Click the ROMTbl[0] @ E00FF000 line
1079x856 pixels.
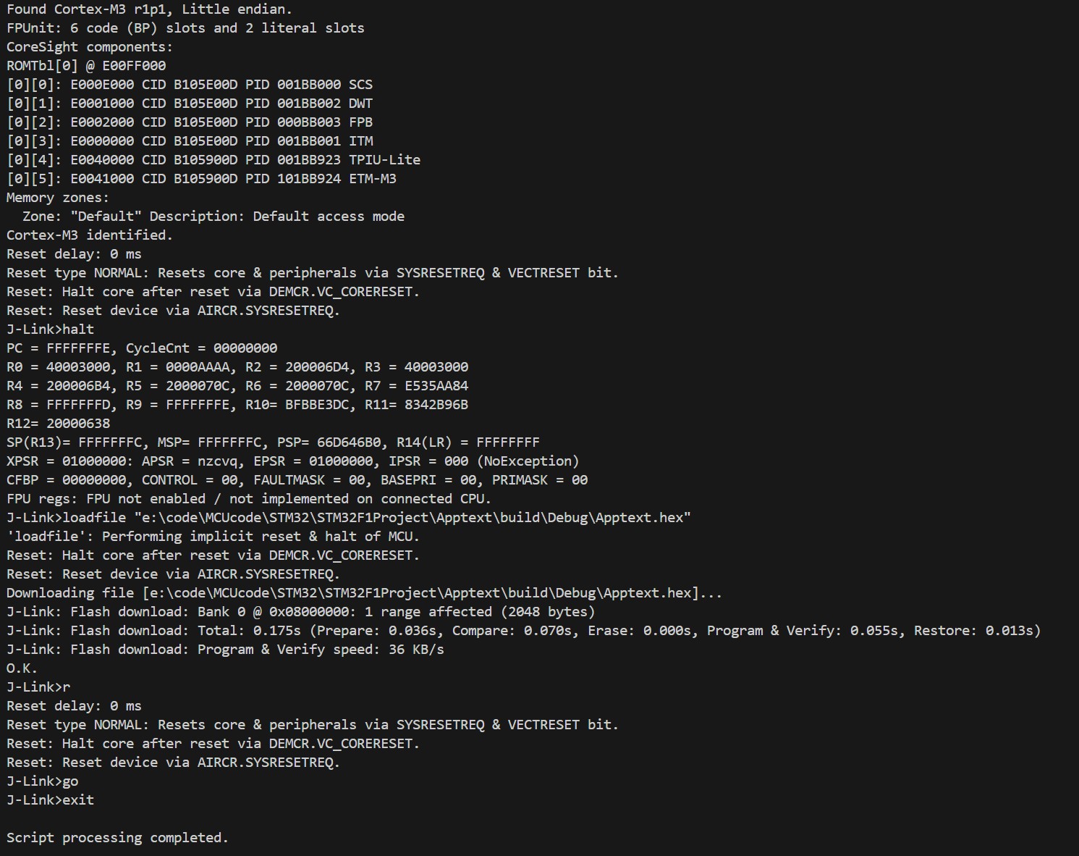point(86,66)
